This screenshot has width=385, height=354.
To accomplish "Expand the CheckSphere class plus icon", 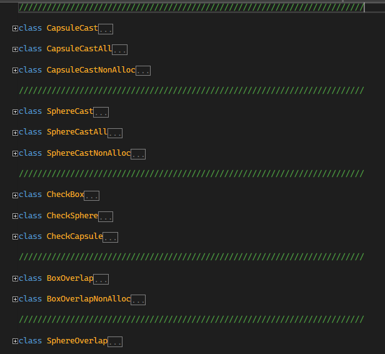I will (x=15, y=216).
